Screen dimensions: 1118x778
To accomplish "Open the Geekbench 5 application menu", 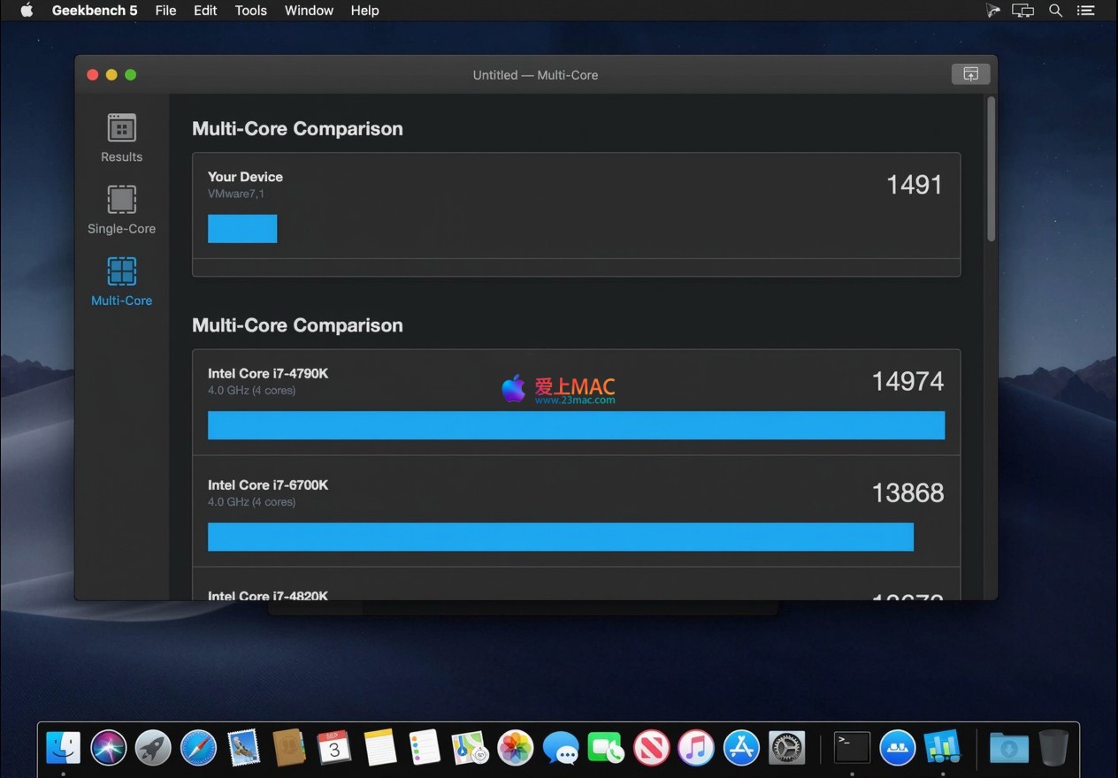I will (x=95, y=11).
